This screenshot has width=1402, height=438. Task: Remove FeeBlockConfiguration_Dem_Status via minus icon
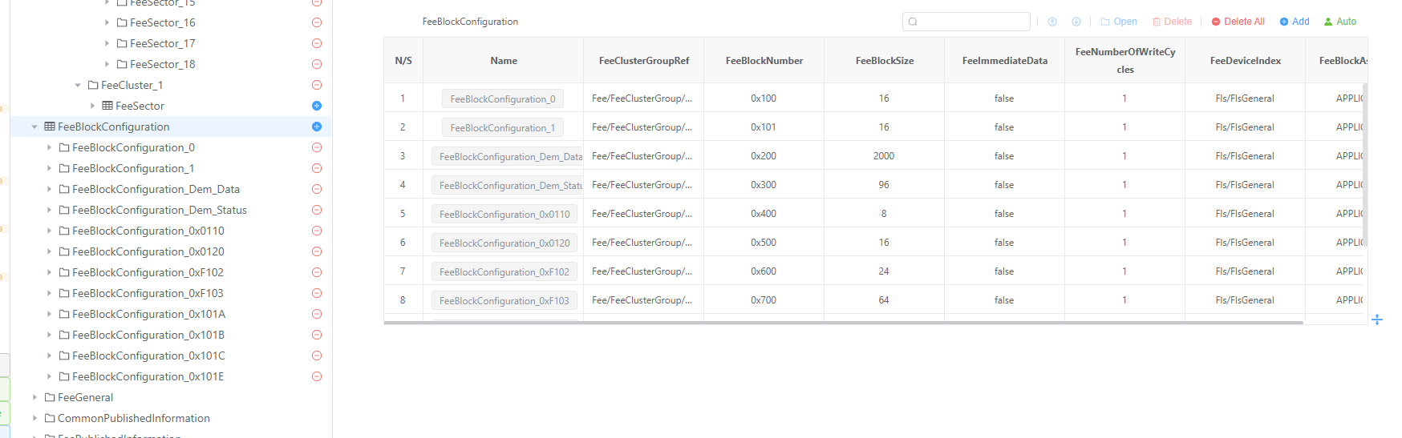coord(317,210)
